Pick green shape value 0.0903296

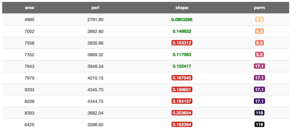tap(182, 20)
